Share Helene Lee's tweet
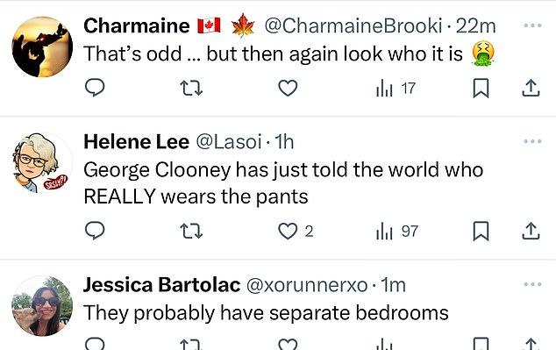The image size is (556, 350). (531, 232)
